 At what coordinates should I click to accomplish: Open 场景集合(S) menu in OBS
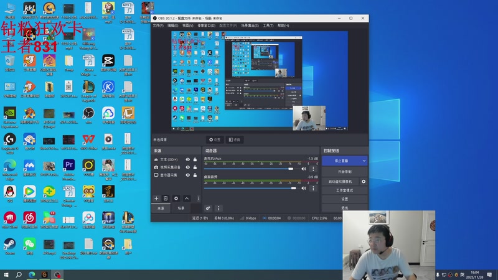(x=250, y=26)
